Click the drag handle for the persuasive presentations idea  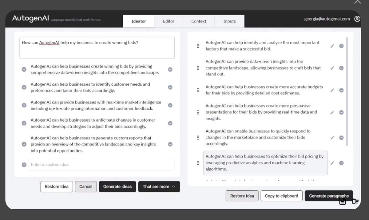tap(198, 112)
